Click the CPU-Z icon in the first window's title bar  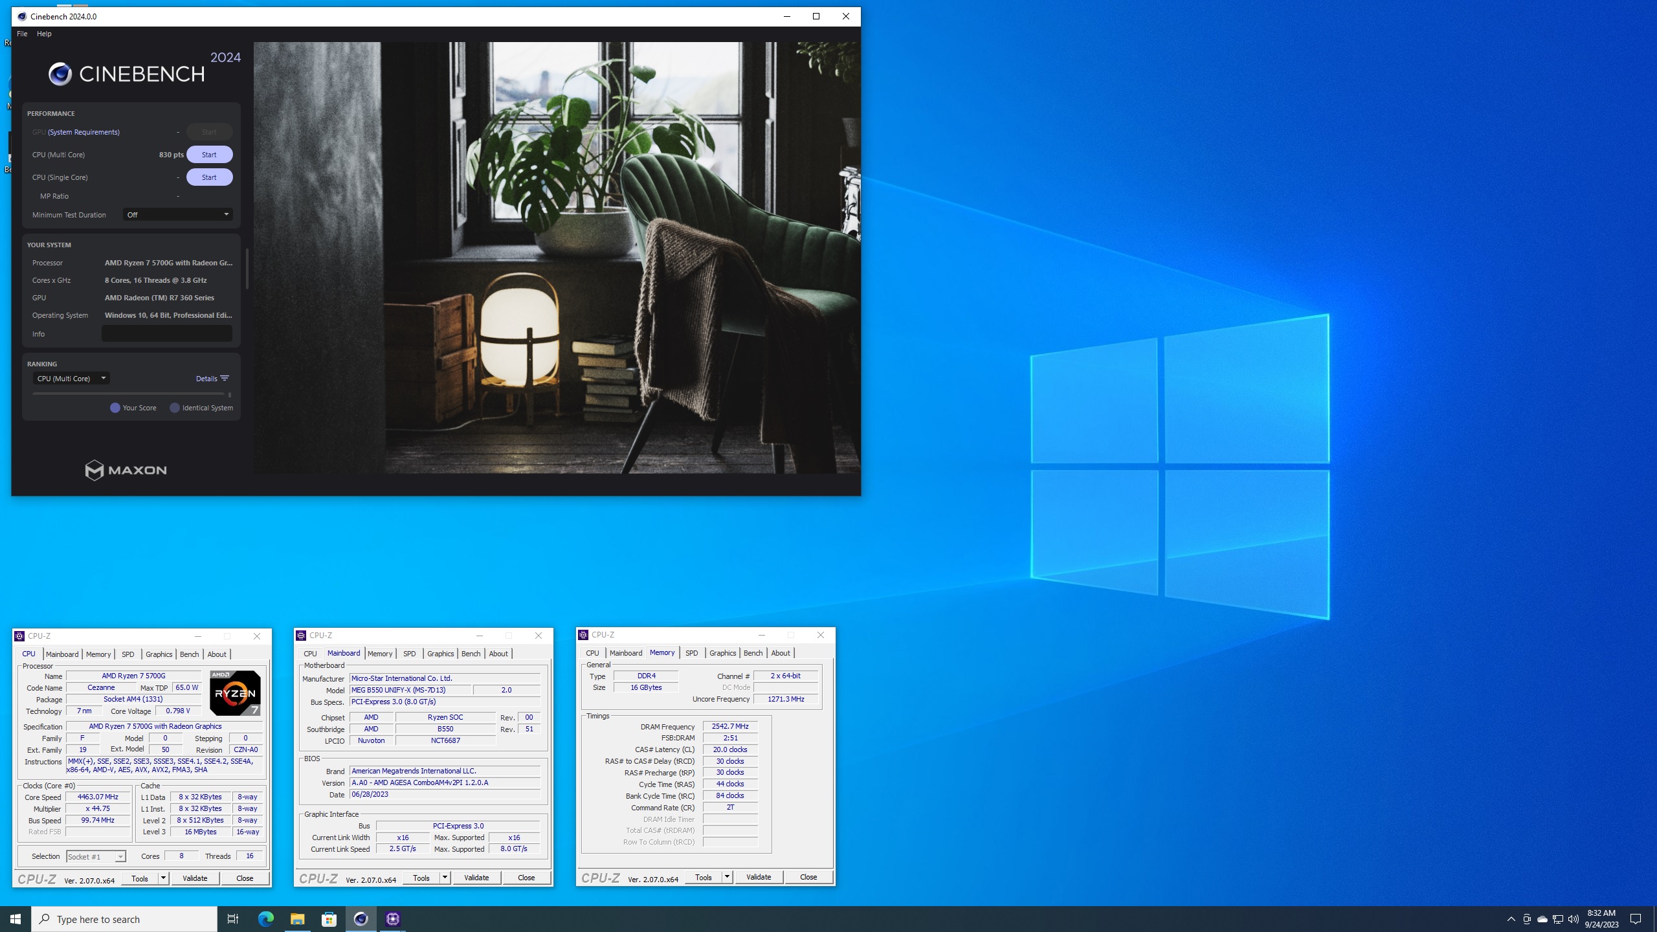[x=19, y=636]
